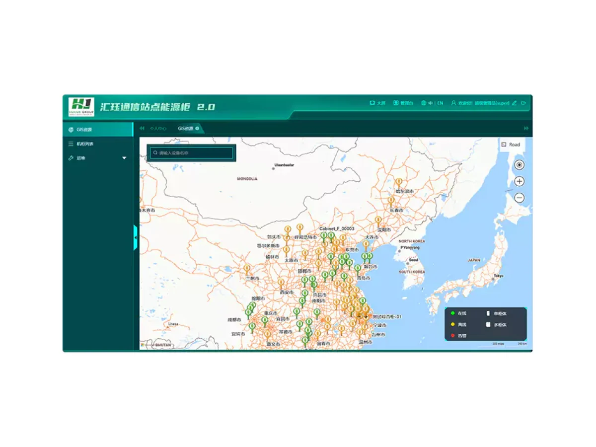
Task: Click the globe icon beside GIS资源 in sidebar
Action: click(71, 130)
